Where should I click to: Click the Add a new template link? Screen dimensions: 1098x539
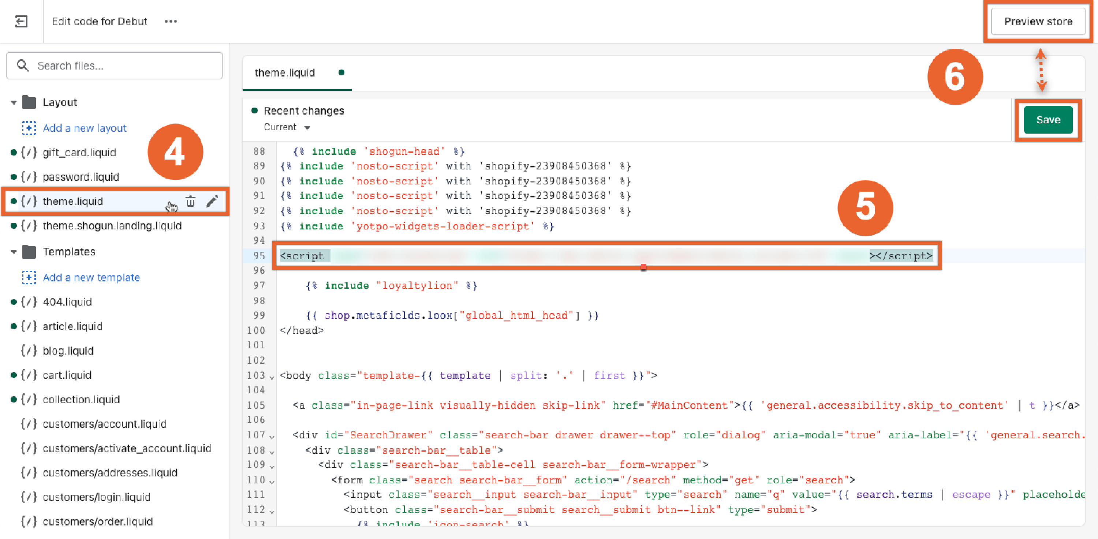pyautogui.click(x=91, y=277)
